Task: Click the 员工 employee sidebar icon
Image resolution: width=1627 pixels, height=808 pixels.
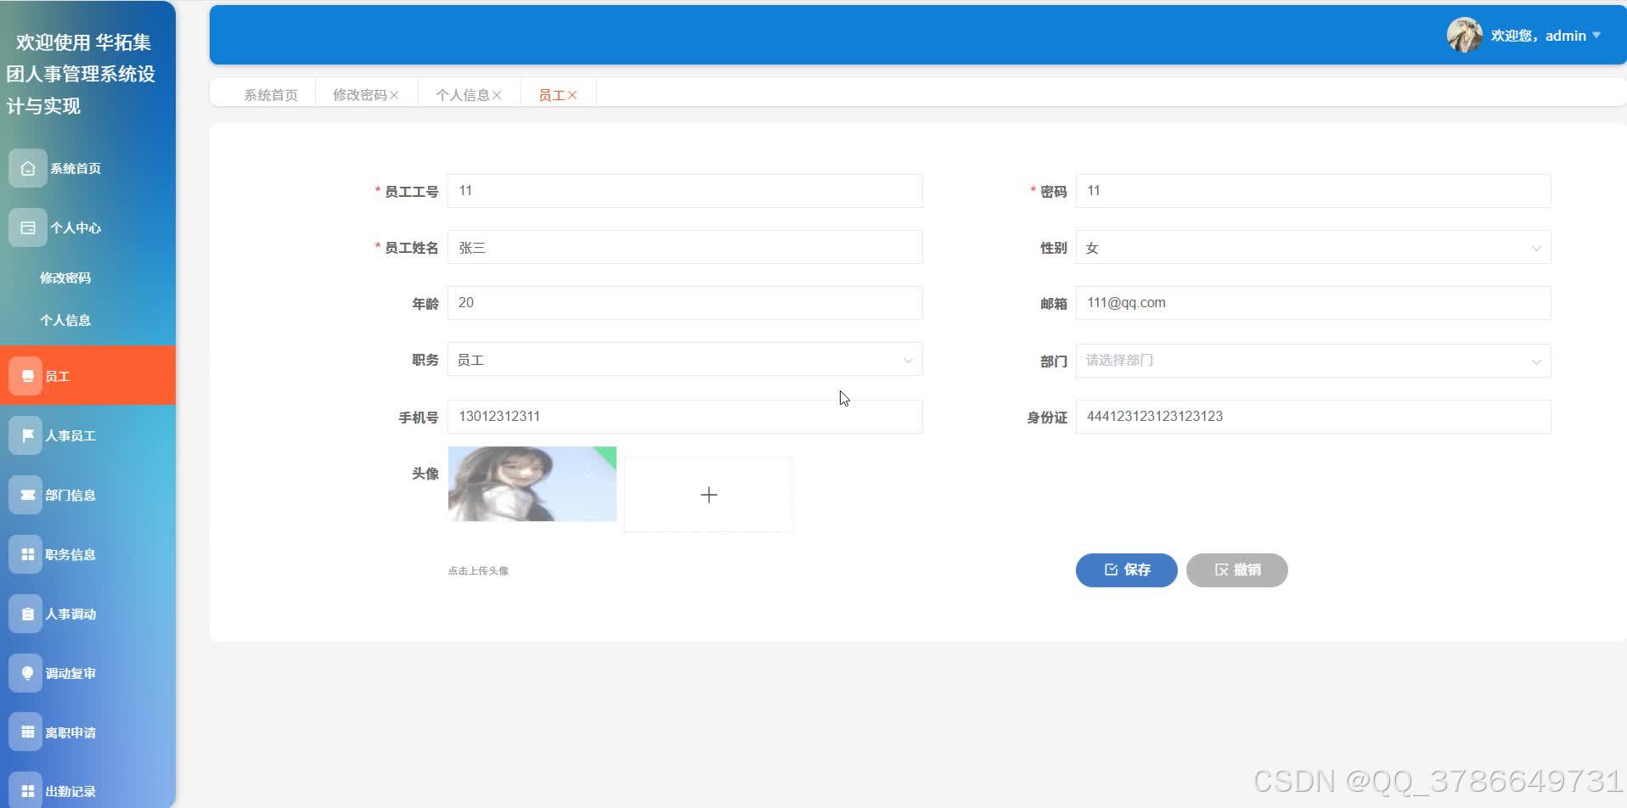Action: pyautogui.click(x=26, y=375)
